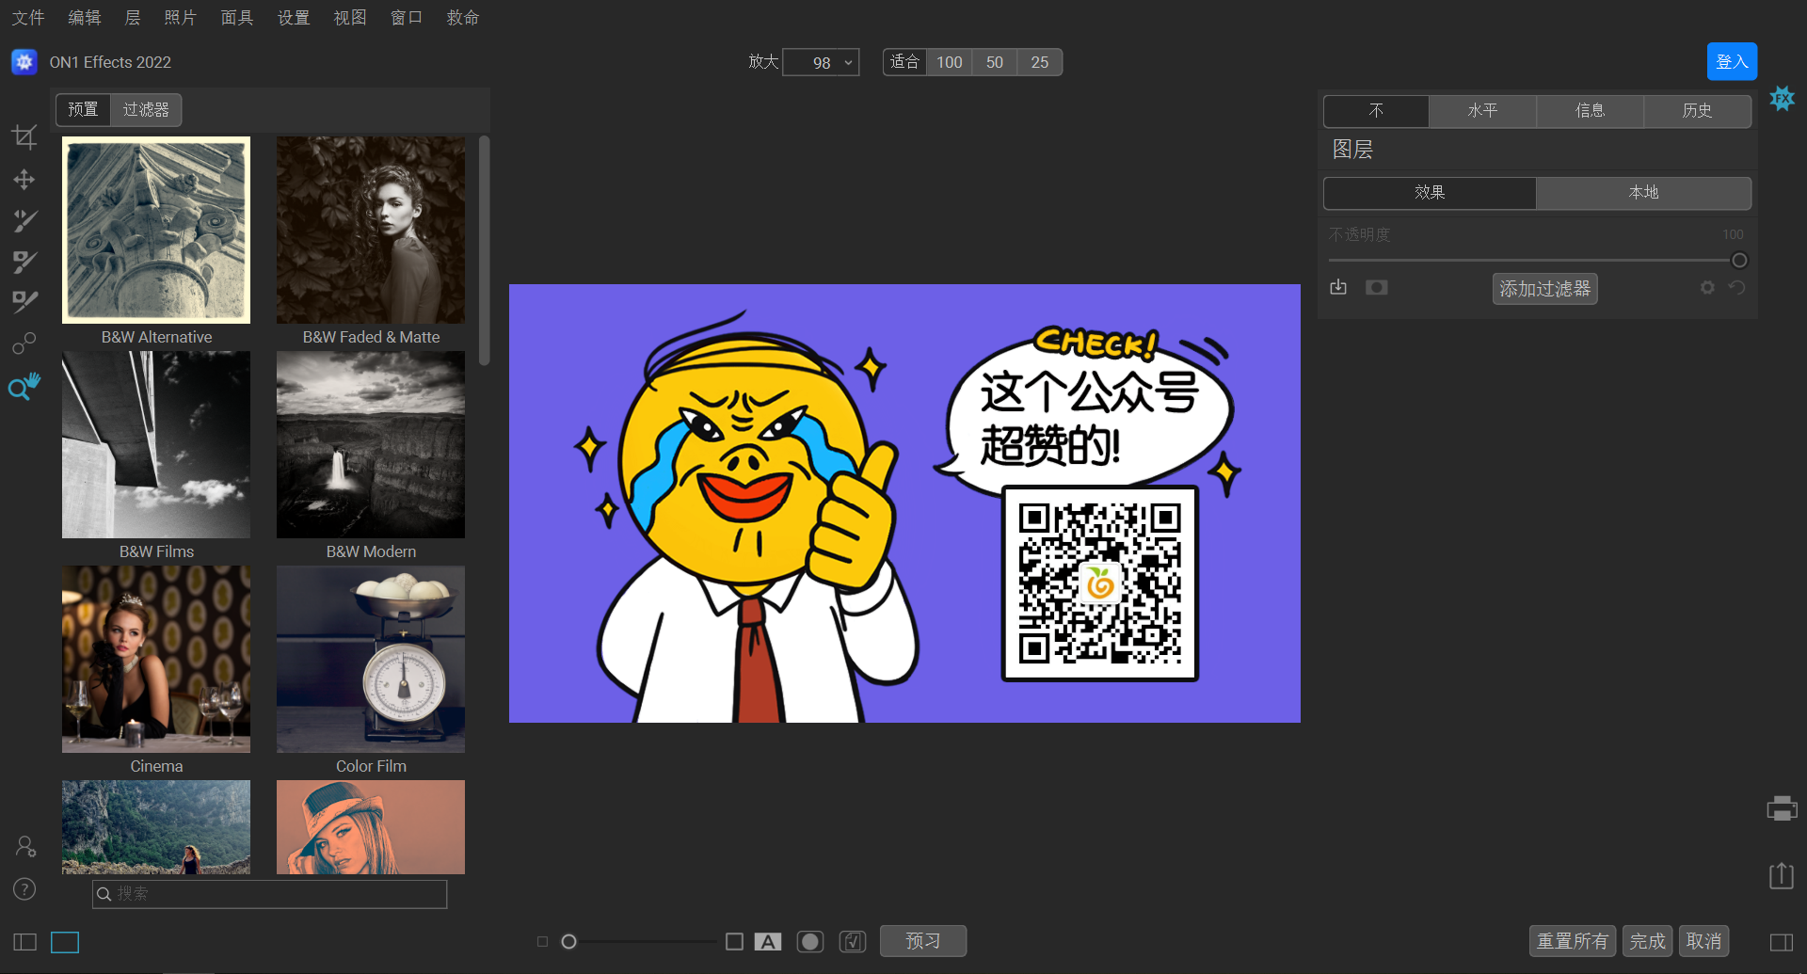The width and height of the screenshot is (1807, 974).
Task: Switch to the 过滤器 filters tab
Action: [x=146, y=110]
